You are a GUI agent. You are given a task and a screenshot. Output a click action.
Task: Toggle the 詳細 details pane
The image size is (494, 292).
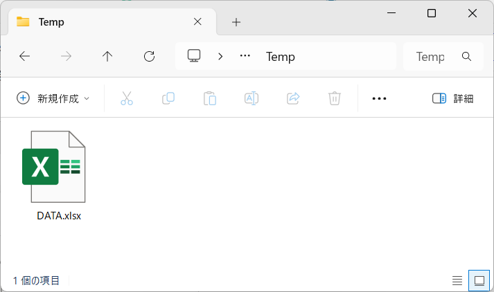pos(452,98)
